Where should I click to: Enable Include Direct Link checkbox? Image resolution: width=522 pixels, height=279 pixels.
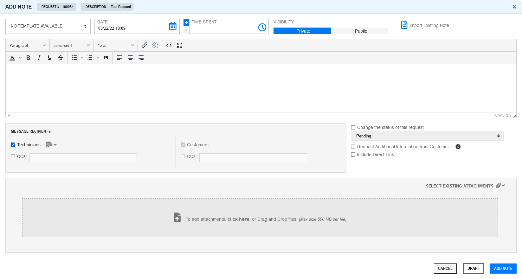click(x=353, y=155)
